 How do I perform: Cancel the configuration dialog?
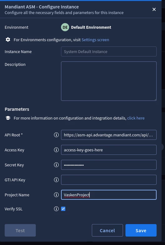pos(107,230)
